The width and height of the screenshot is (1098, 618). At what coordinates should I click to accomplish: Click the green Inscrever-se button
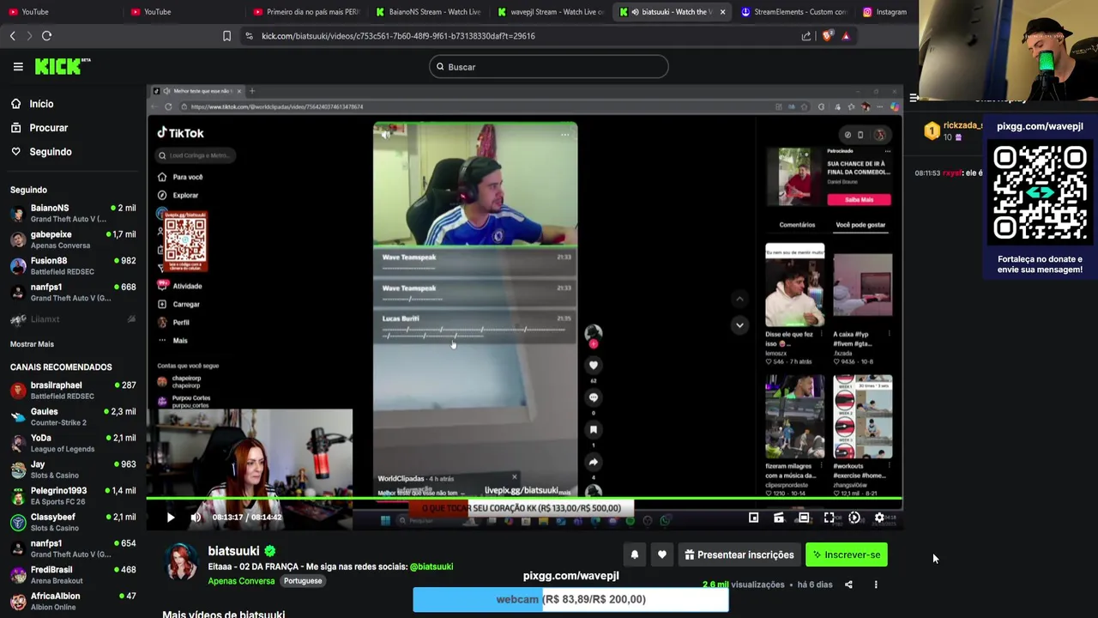[x=847, y=555]
